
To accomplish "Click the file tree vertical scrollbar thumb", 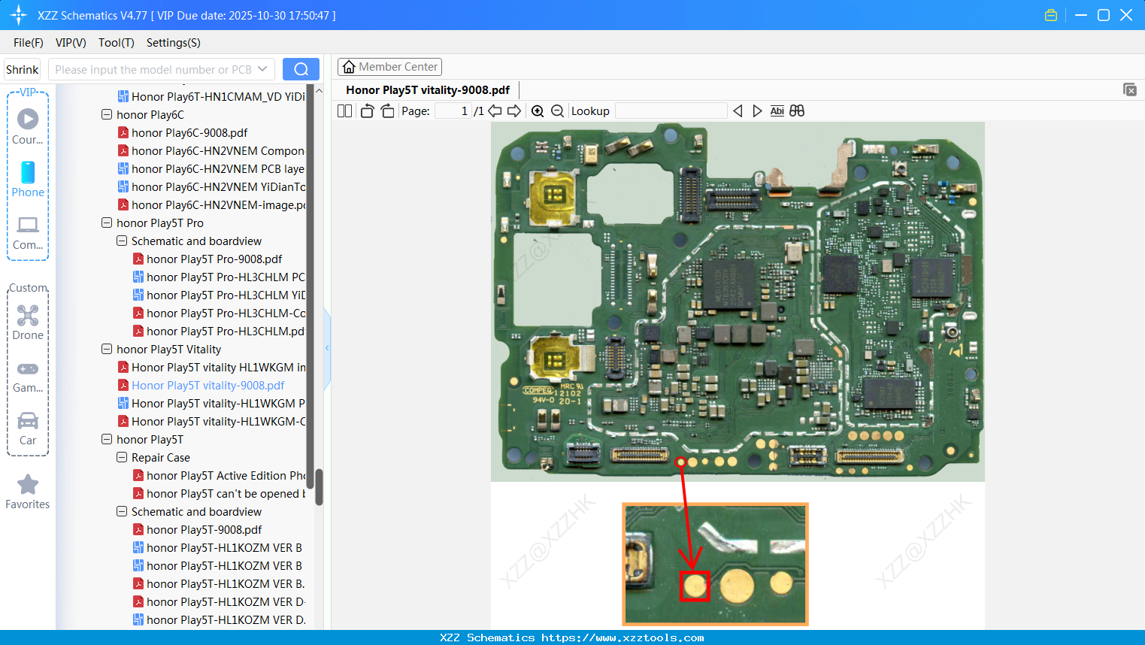I will pos(319,487).
